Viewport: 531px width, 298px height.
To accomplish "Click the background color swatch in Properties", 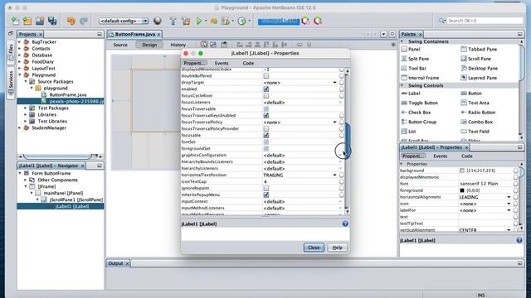I will click(462, 171).
